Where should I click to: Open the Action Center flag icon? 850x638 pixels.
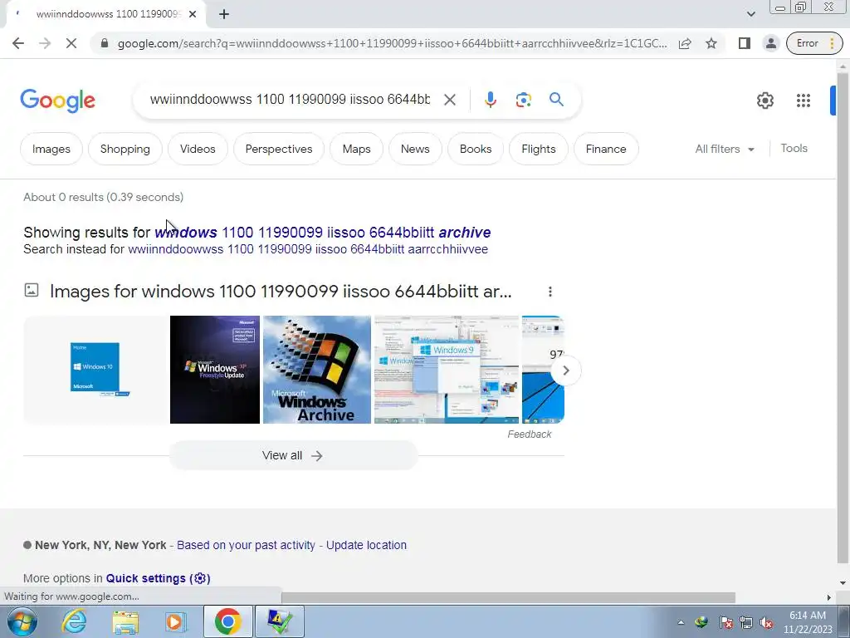pos(725,622)
